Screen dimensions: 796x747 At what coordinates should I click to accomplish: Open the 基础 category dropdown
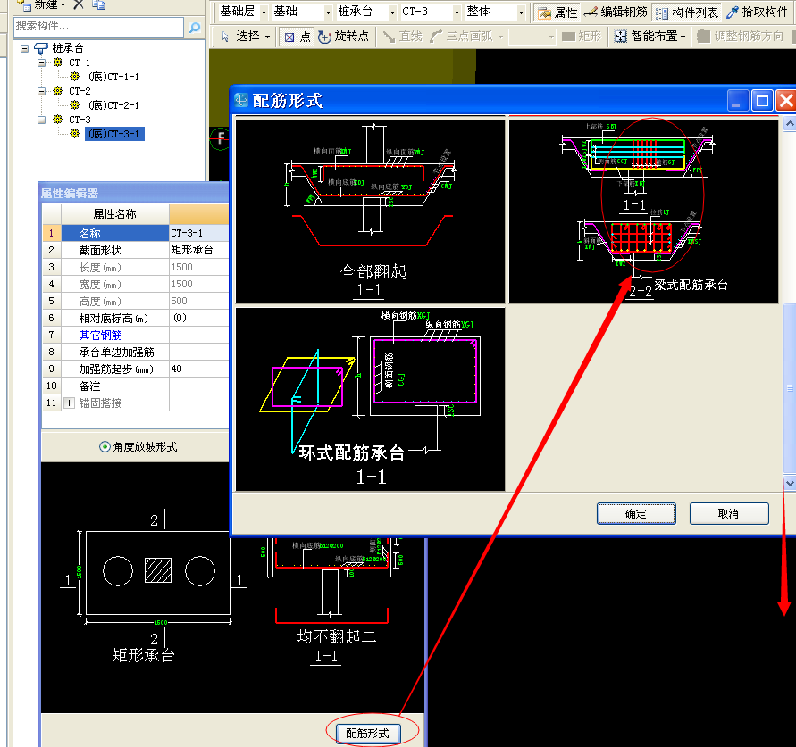[328, 12]
